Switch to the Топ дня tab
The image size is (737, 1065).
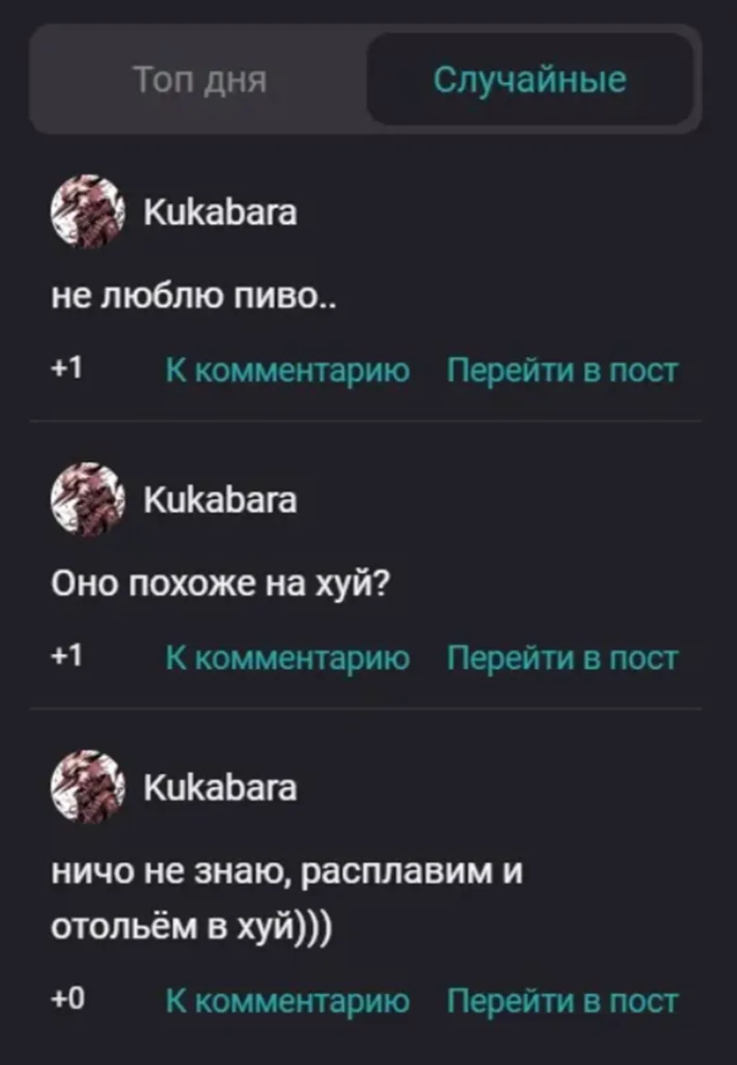(x=199, y=79)
